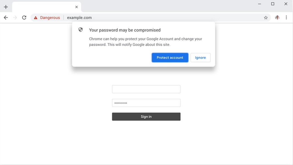Click the Dangerous site security label
This screenshot has width=293, height=165.
click(50, 18)
